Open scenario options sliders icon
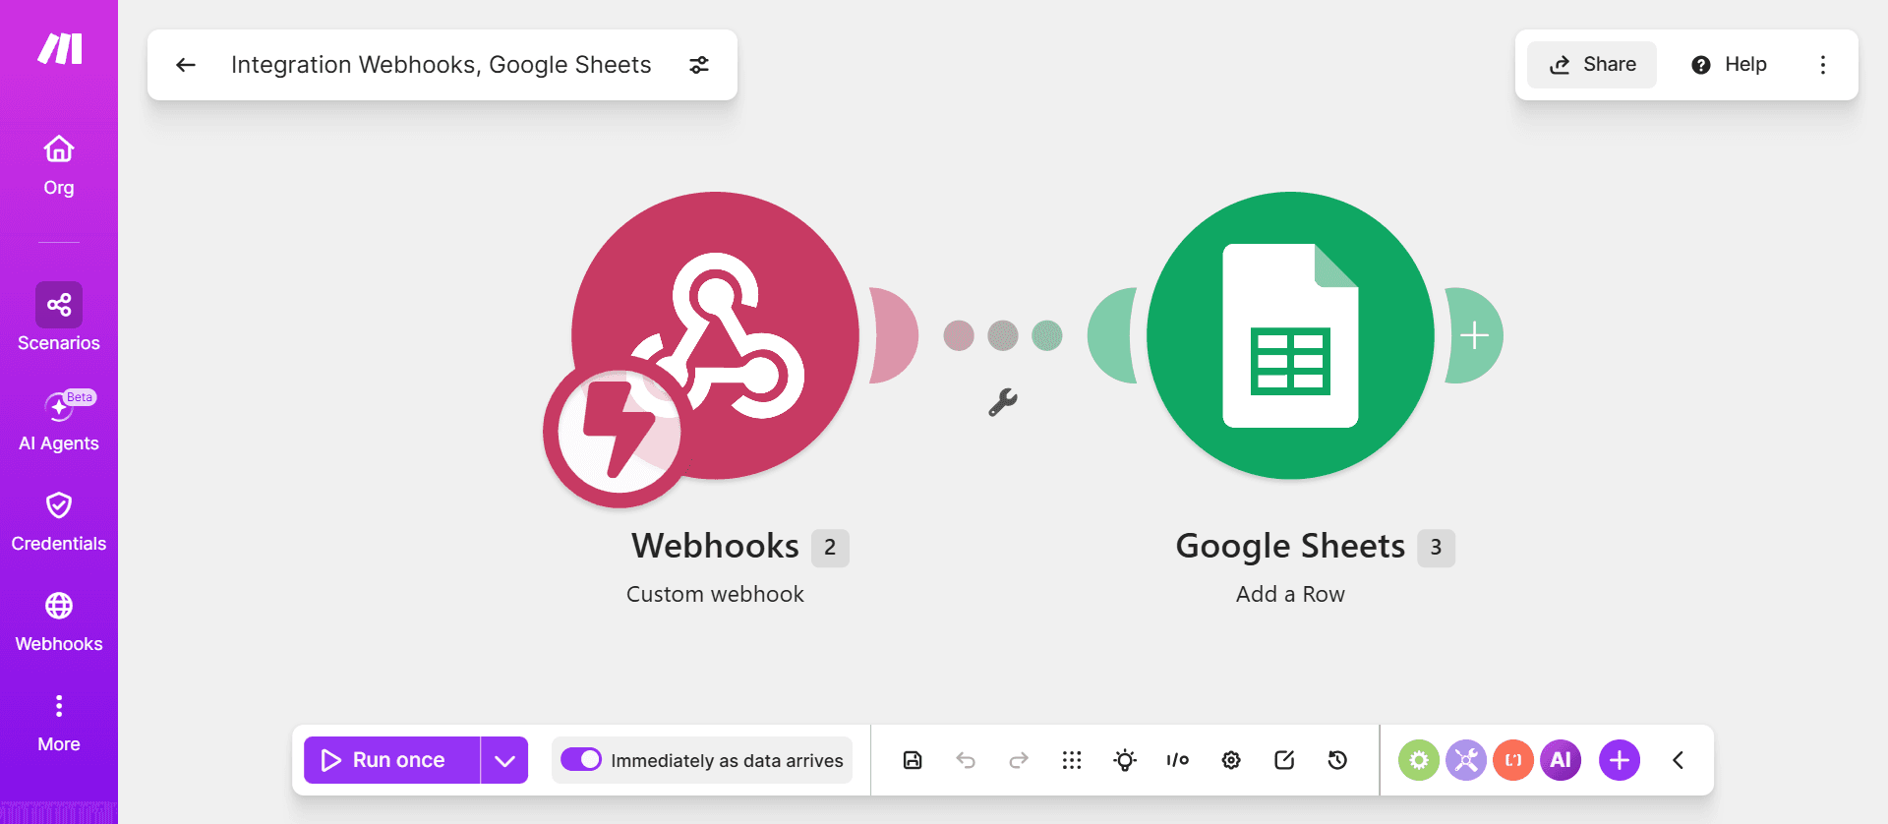1888x824 pixels. 699,65
